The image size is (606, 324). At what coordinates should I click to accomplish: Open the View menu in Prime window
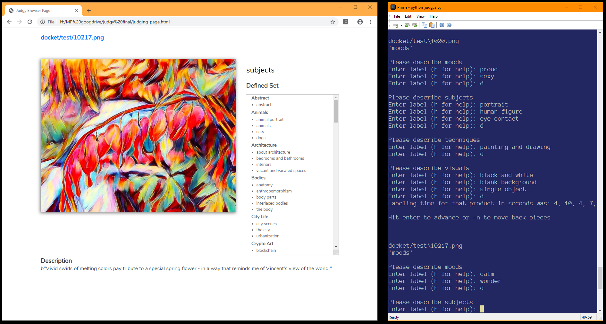(420, 16)
